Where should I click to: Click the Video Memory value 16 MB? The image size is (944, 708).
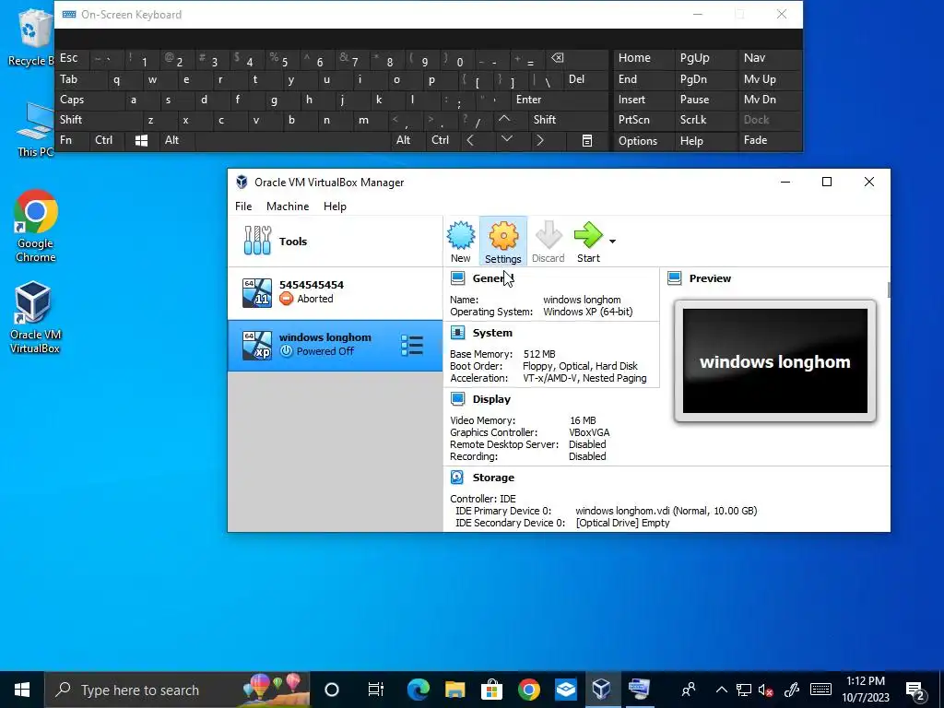(583, 420)
